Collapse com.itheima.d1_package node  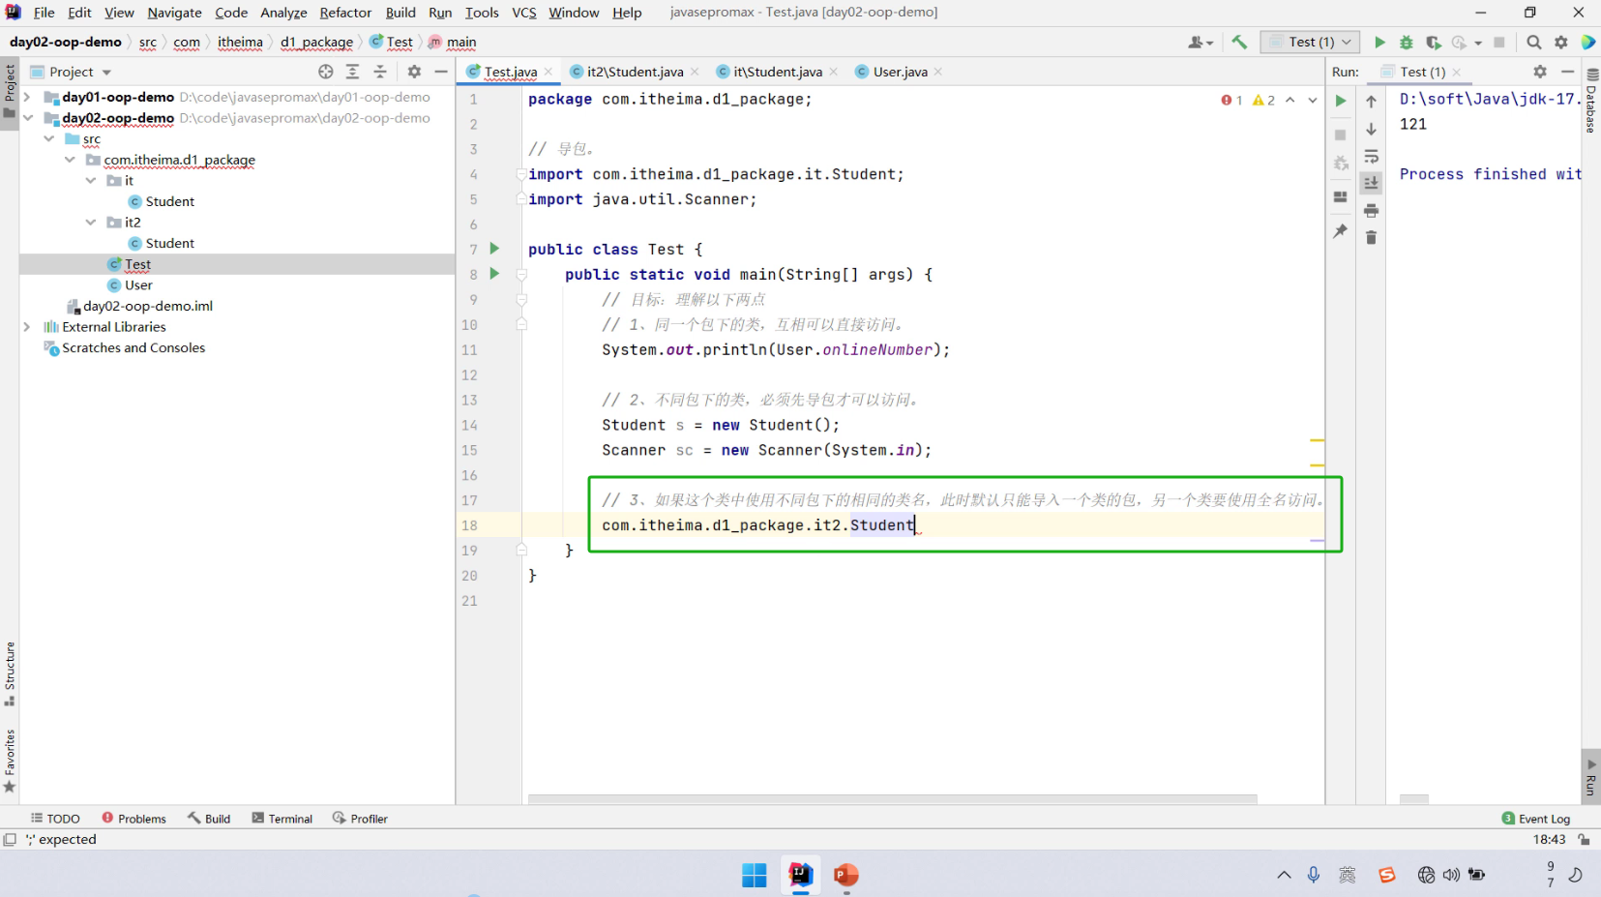[70, 160]
